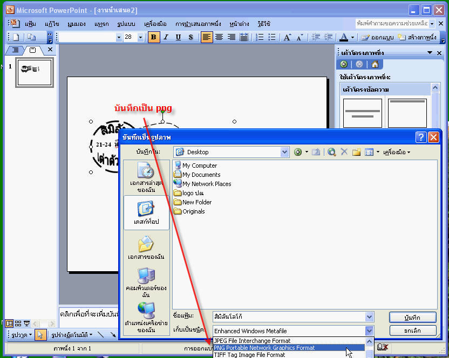Click the Increase Indent icon
Image resolution: width=449 pixels, height=358 pixels.
328,37
